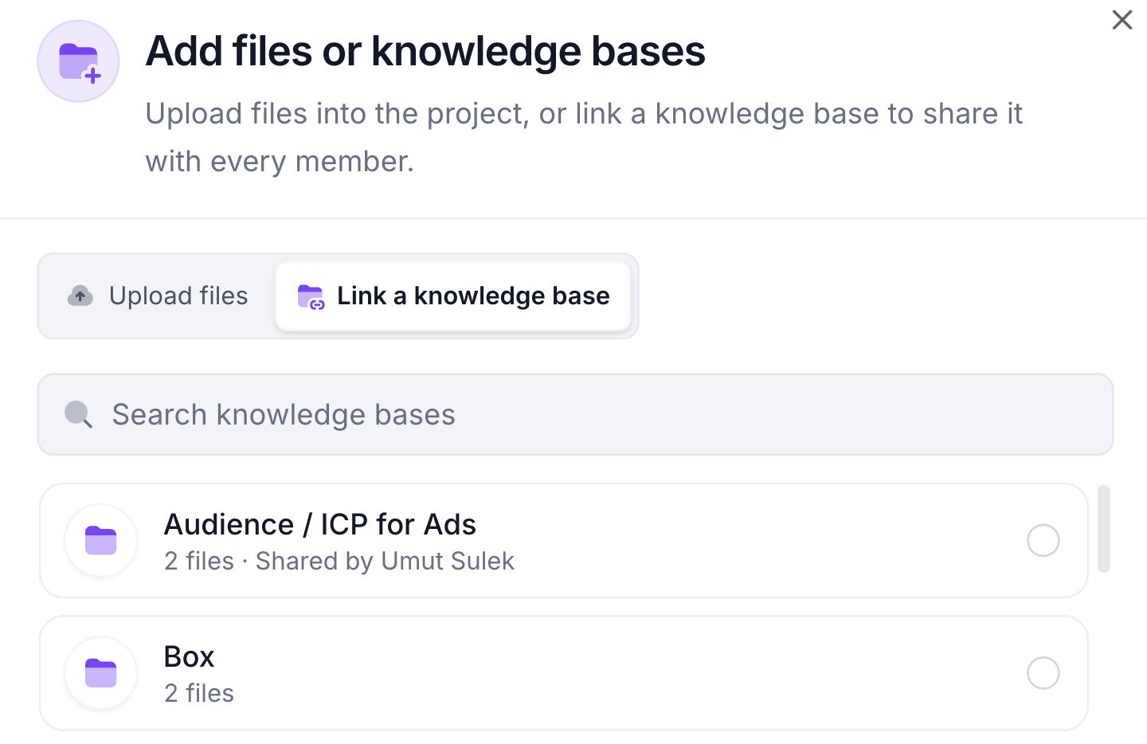The image size is (1147, 744).
Task: Select the Box knowledge base radio button
Action: [1043, 673]
